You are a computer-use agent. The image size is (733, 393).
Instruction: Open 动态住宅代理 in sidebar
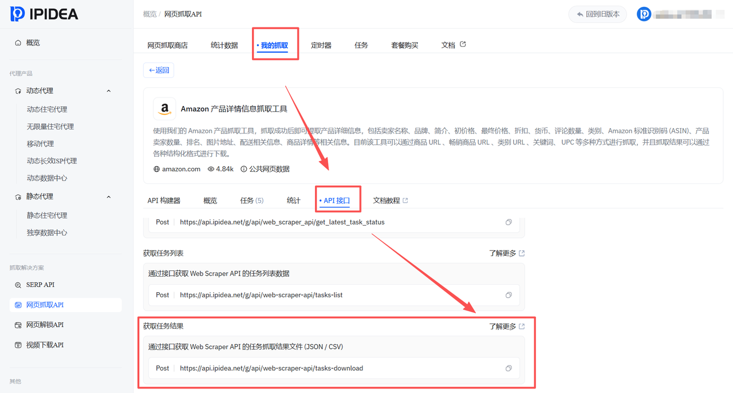pos(47,109)
